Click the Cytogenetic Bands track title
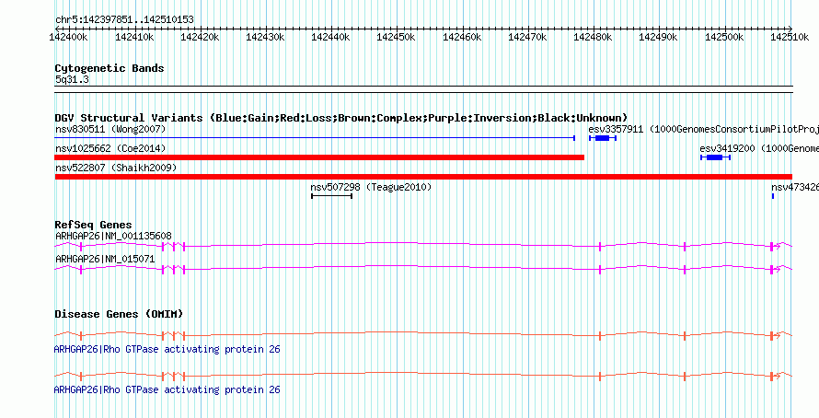This screenshot has height=418, width=819. pos(110,68)
